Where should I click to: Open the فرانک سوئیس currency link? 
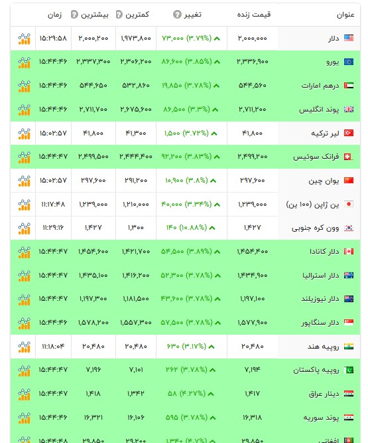click(316, 157)
